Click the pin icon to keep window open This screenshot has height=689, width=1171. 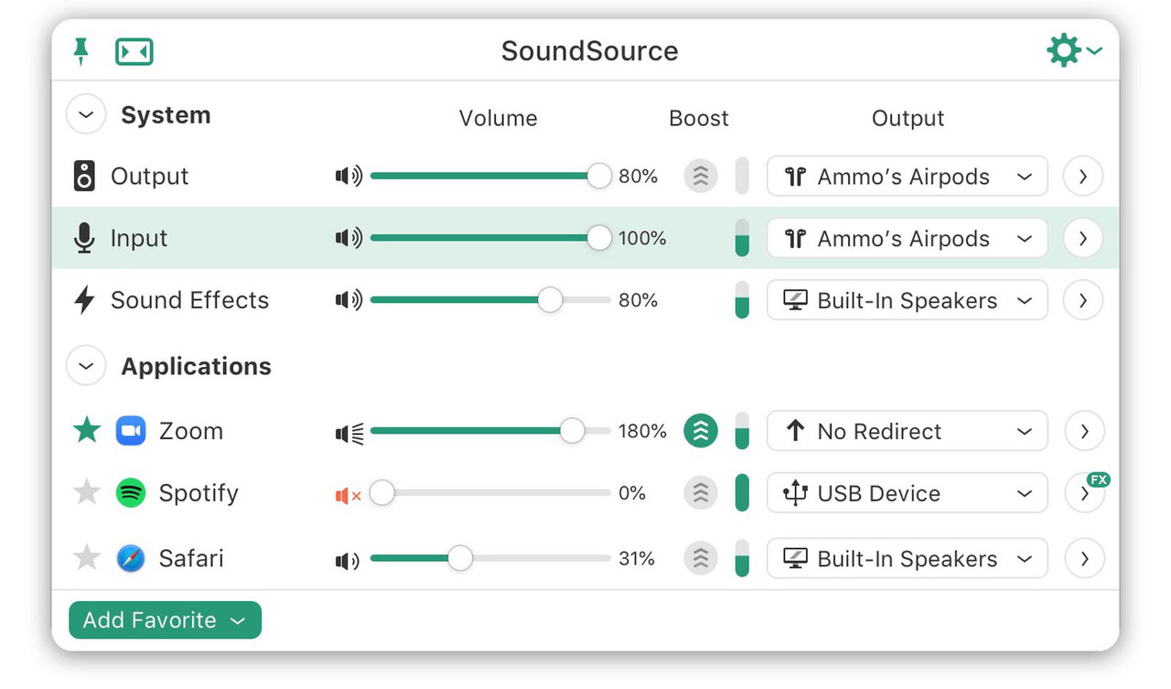coord(81,50)
